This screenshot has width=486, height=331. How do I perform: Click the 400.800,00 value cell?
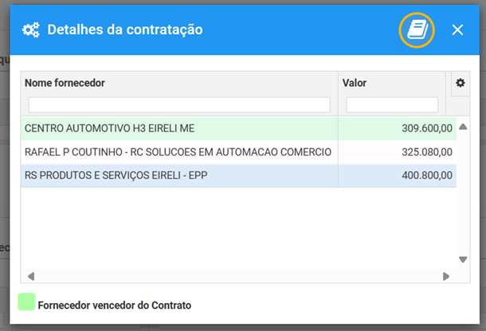tap(397, 175)
